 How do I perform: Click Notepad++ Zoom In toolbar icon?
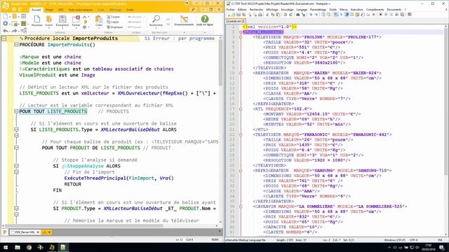(x=311, y=14)
